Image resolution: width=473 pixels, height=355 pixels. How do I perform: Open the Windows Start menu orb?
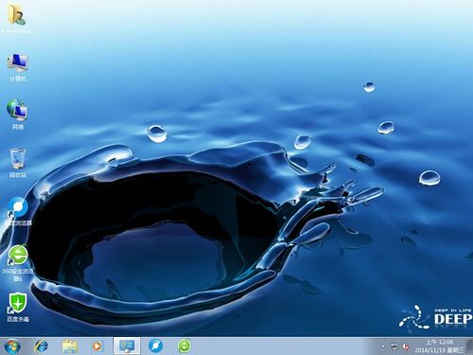(12, 346)
